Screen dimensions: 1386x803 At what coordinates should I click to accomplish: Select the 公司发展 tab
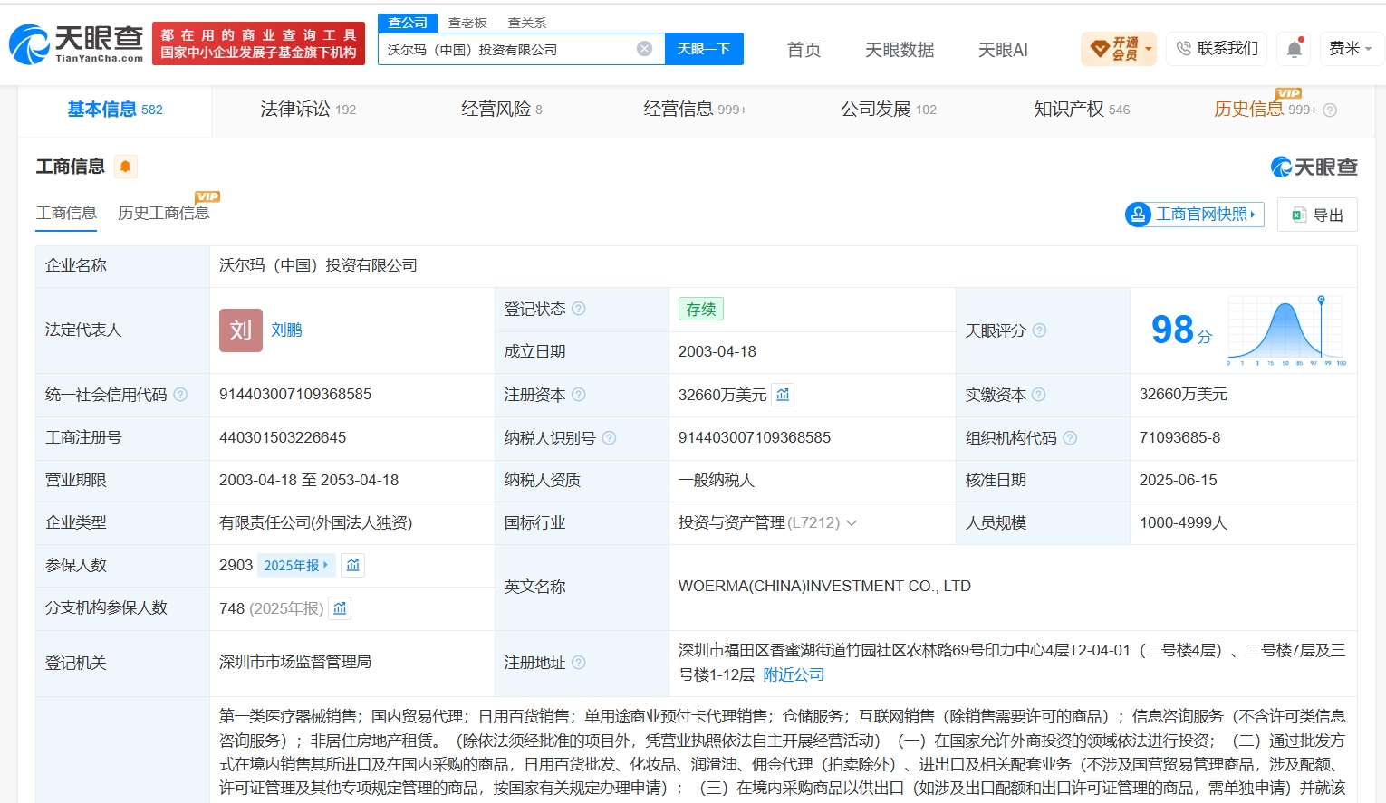[x=889, y=110]
